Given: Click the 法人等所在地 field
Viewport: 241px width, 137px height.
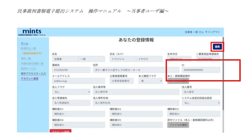Looking at the screenshot, I should tap(136, 103).
